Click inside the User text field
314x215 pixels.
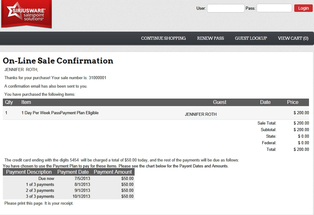pos(226,8)
